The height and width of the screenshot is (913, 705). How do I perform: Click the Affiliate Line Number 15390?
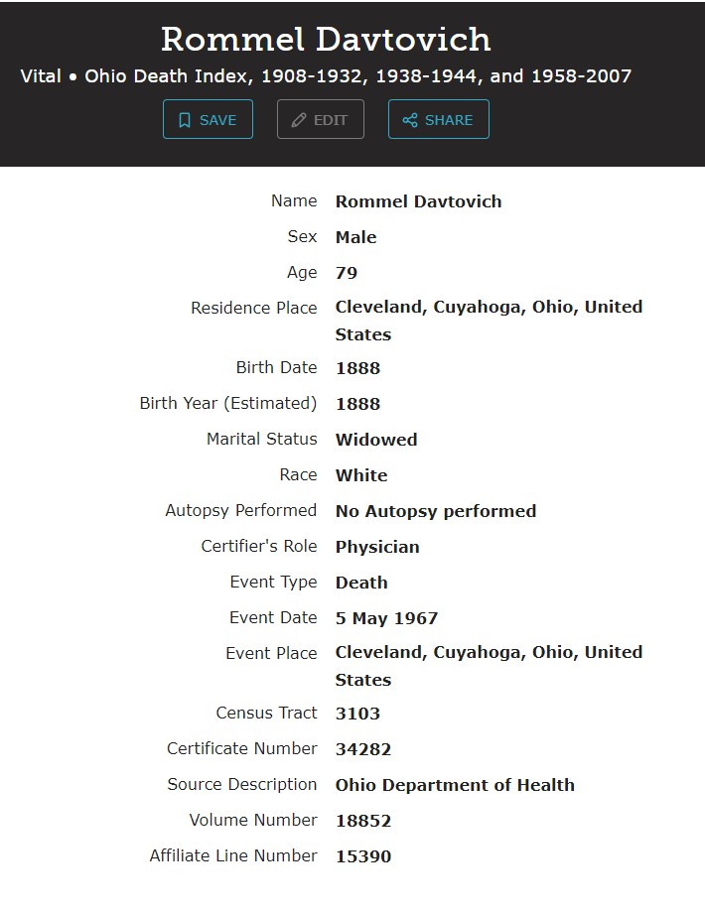point(363,855)
